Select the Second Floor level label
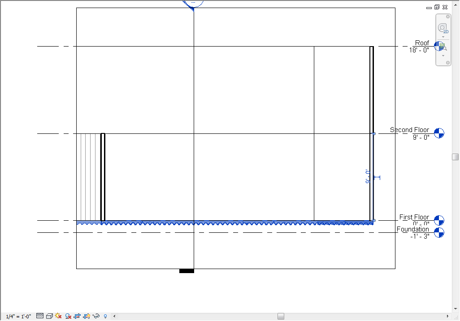Viewport: 460px width, 321px height. click(x=409, y=130)
